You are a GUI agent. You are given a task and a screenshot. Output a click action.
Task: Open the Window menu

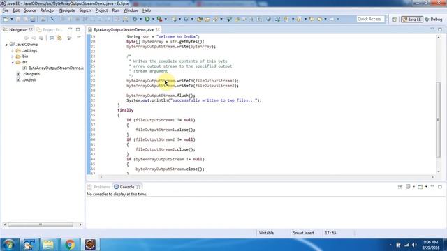131,10
